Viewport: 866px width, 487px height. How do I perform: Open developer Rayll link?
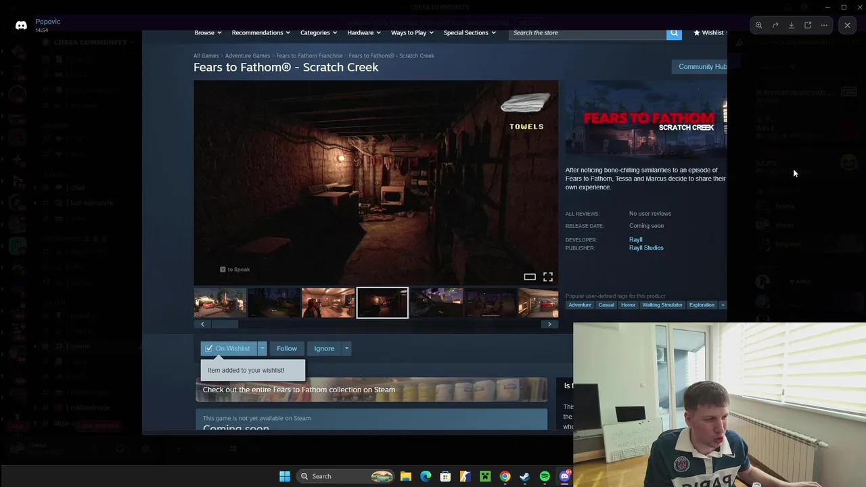click(x=636, y=239)
